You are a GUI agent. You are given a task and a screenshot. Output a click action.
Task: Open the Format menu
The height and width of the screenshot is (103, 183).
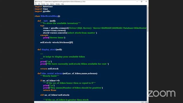click(43, 4)
